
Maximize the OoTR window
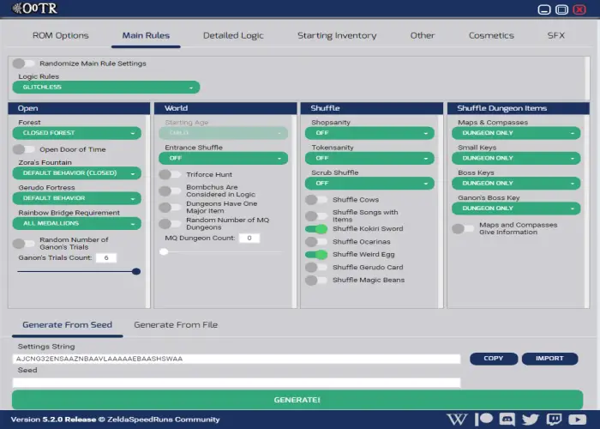(x=561, y=9)
